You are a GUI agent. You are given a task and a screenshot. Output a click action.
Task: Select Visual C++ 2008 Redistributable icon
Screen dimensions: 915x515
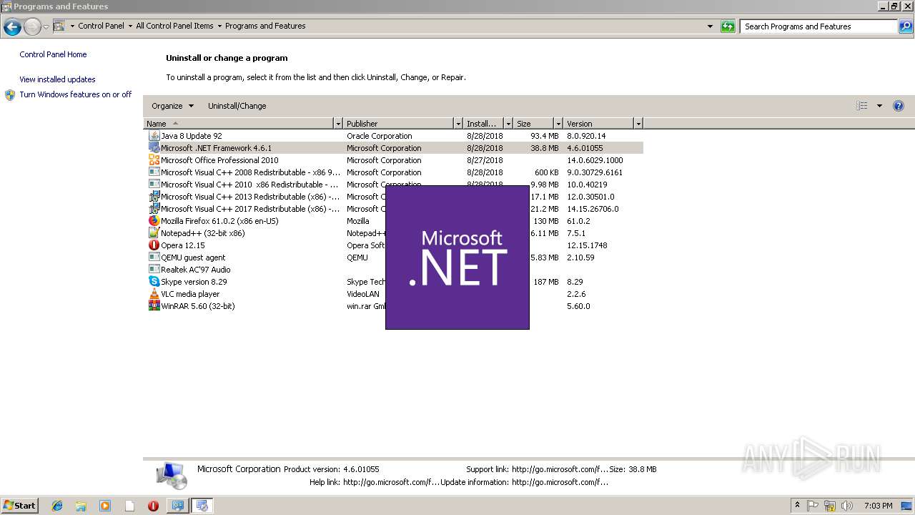coord(154,172)
